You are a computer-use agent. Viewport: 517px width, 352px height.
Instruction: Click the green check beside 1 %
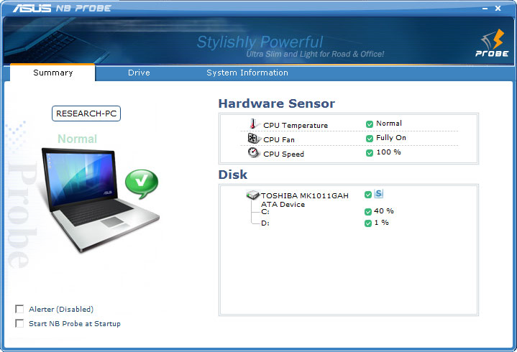(368, 223)
